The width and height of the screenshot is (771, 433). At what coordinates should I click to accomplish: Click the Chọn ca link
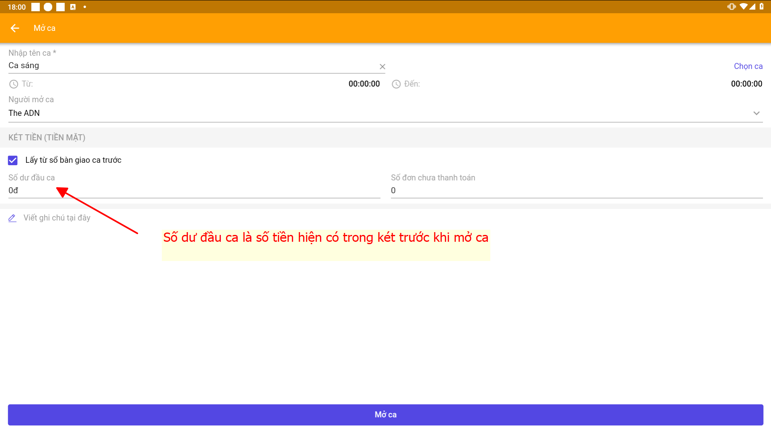[748, 67]
